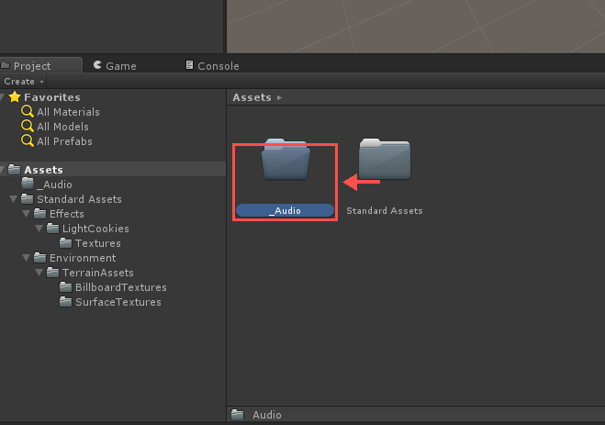
Task: Collapse the Favorites section arrow
Action: pyautogui.click(x=2, y=97)
